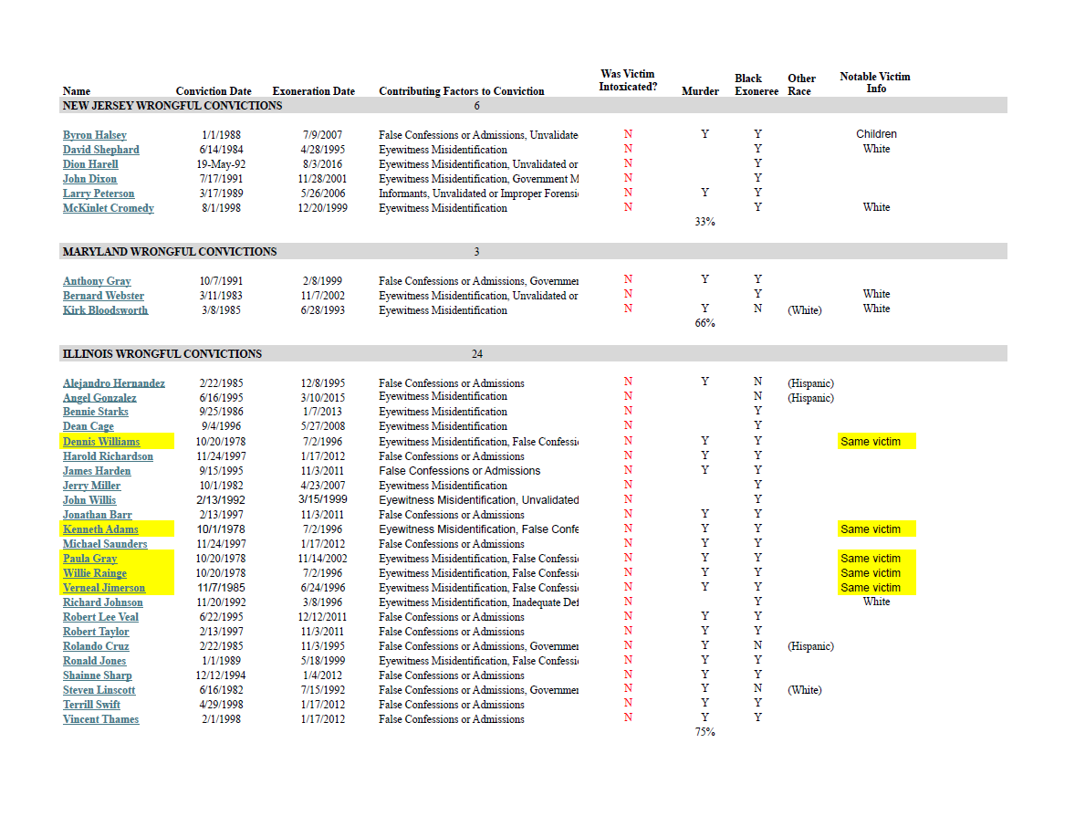
Task: Select the Notable Victim Info header
Action: pyautogui.click(x=875, y=82)
